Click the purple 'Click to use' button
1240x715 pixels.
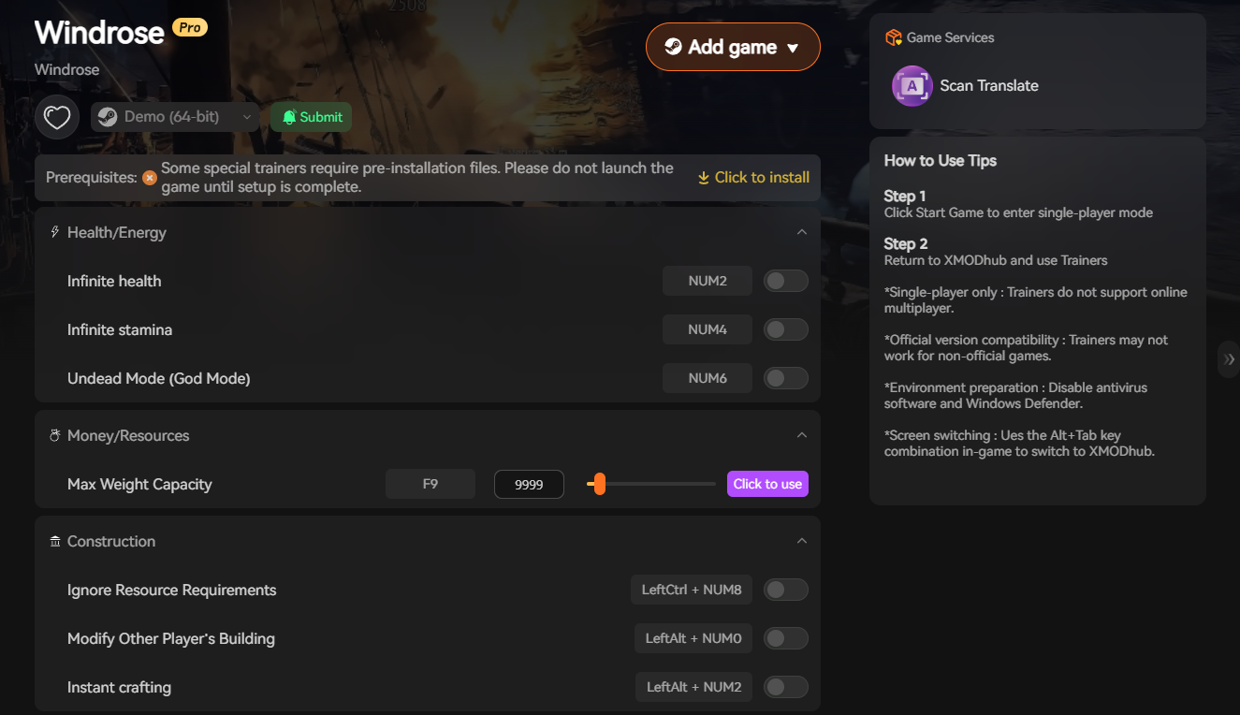(767, 484)
